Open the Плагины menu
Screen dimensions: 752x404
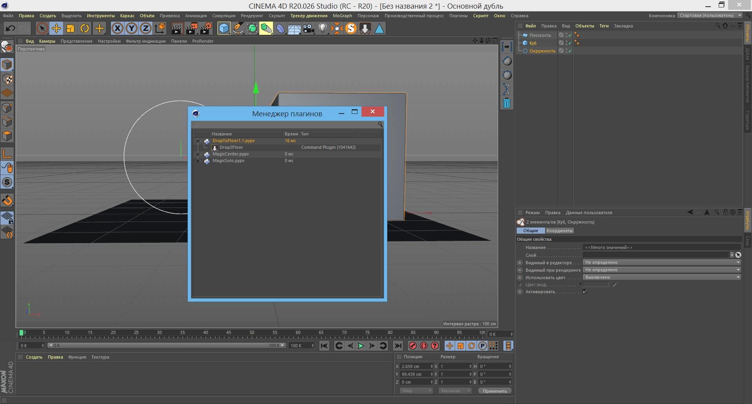pos(458,16)
